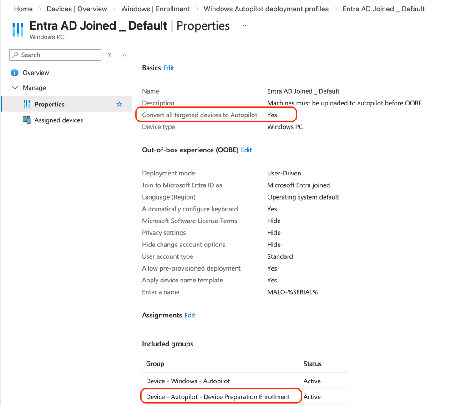
Task: Select Assigned devices menu item
Action: point(59,120)
